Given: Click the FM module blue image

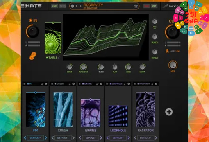Looking at the screenshot, I should click(x=36, y=110).
